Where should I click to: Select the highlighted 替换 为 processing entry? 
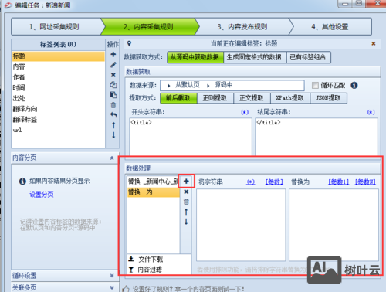coord(154,192)
